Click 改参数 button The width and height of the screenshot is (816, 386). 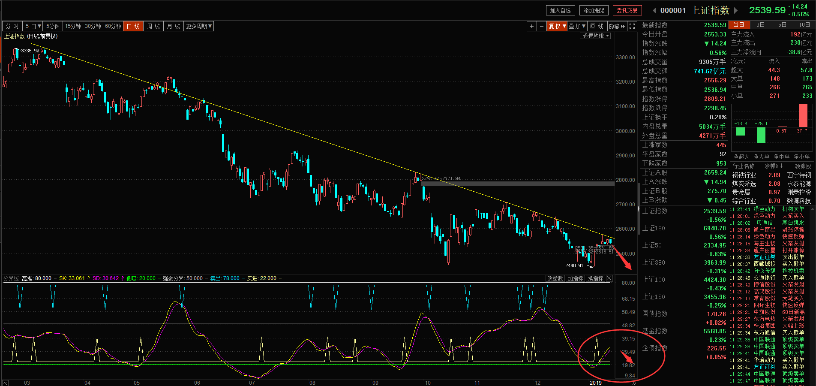coord(555,278)
